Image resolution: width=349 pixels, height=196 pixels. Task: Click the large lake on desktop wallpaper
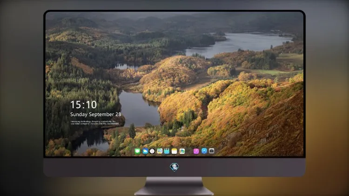tap(139, 109)
